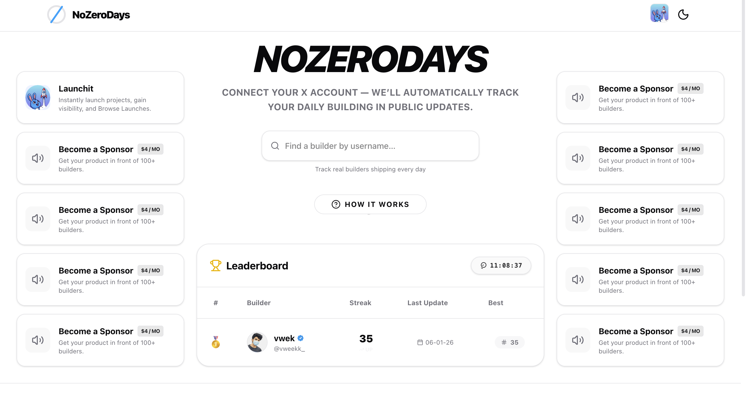Toggle dark mode with the moon icon
The image size is (746, 419).
click(684, 14)
